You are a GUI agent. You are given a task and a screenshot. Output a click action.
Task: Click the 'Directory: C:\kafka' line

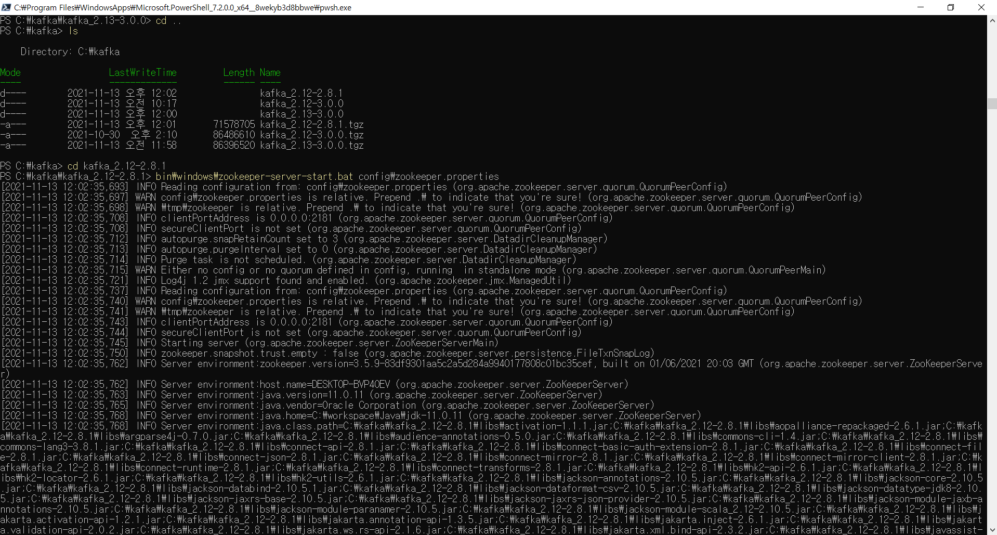tap(70, 51)
